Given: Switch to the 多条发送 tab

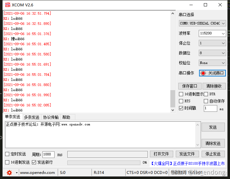Looking at the screenshot, I should (32, 117).
